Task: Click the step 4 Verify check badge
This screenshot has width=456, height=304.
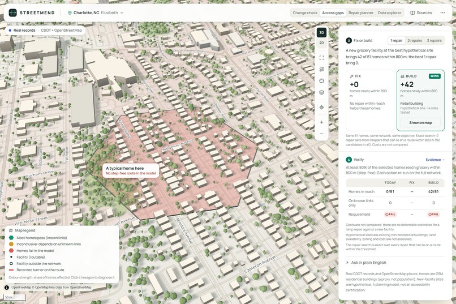Action: pos(349,160)
